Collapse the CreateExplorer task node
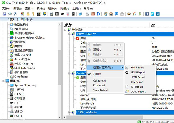The height and width of the screenshot is (123, 174). tap(70, 73)
